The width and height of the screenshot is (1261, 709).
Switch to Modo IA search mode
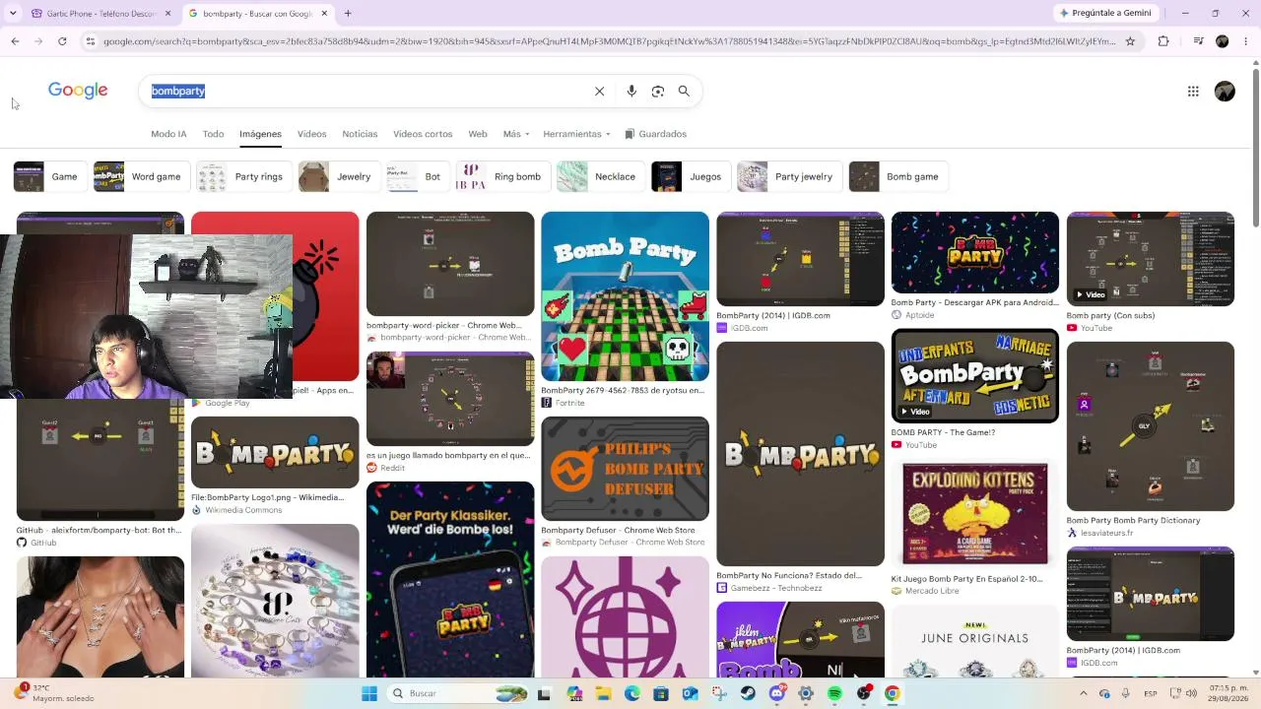coord(168,134)
